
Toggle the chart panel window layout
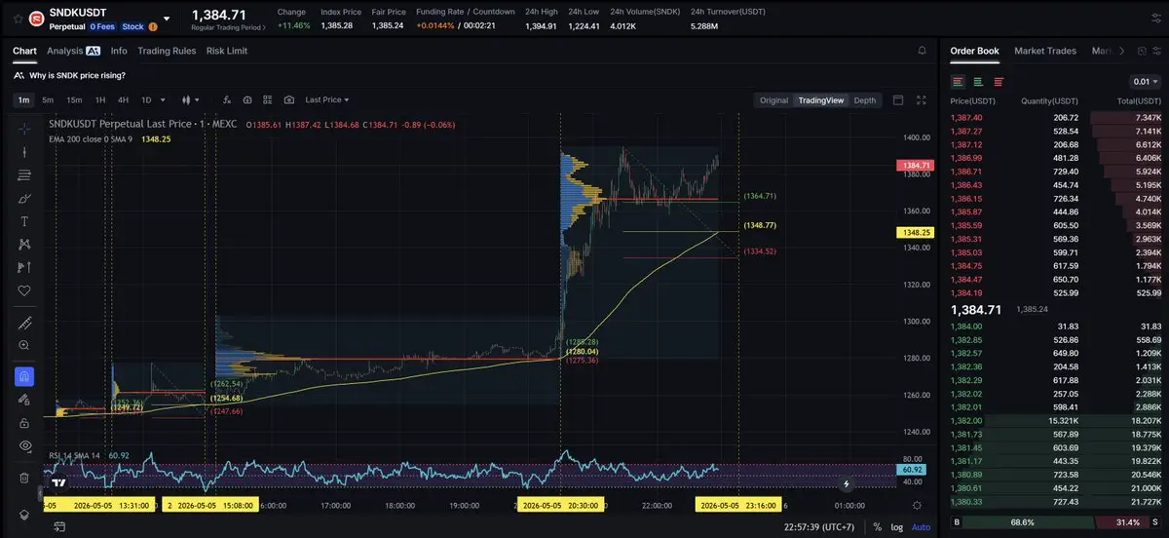pyautogui.click(x=898, y=99)
